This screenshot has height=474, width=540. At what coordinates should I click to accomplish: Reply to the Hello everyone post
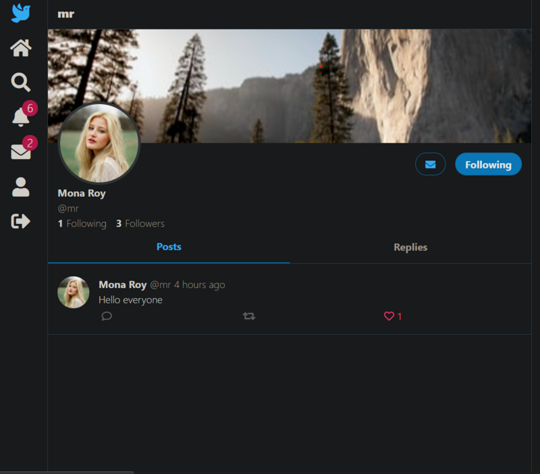click(107, 316)
